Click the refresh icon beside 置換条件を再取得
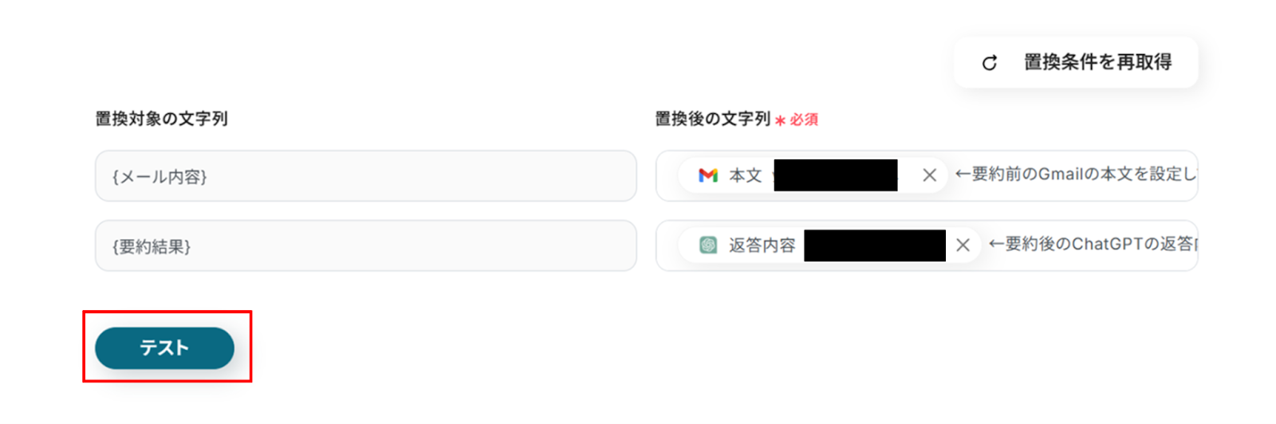 989,63
